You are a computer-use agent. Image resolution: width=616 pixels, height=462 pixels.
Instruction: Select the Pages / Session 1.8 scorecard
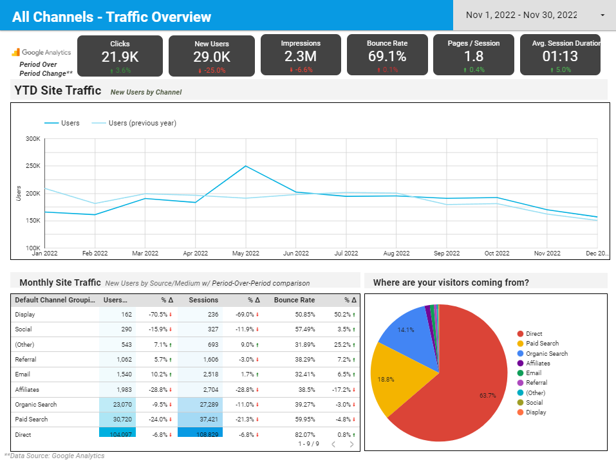point(473,55)
